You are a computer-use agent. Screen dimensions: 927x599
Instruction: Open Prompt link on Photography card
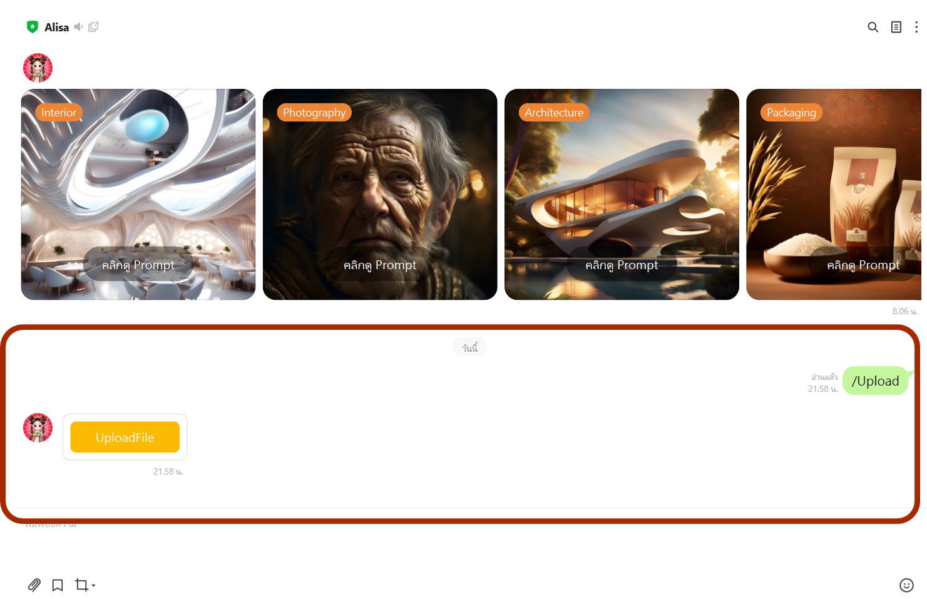point(380,265)
